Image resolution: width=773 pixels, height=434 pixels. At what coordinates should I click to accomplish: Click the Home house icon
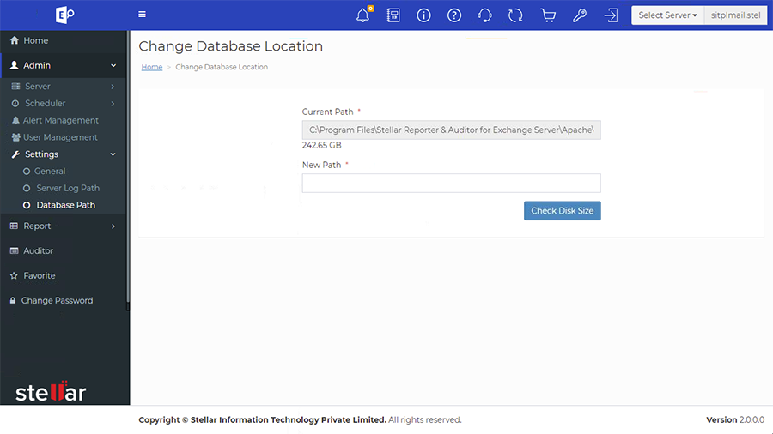coord(15,40)
